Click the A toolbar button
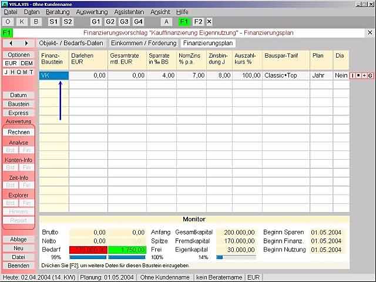The width and height of the screenshot is (376, 282). point(166,22)
